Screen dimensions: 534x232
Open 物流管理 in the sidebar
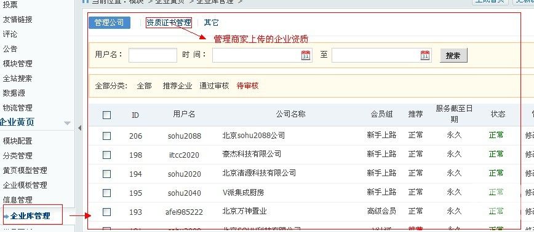click(17, 107)
